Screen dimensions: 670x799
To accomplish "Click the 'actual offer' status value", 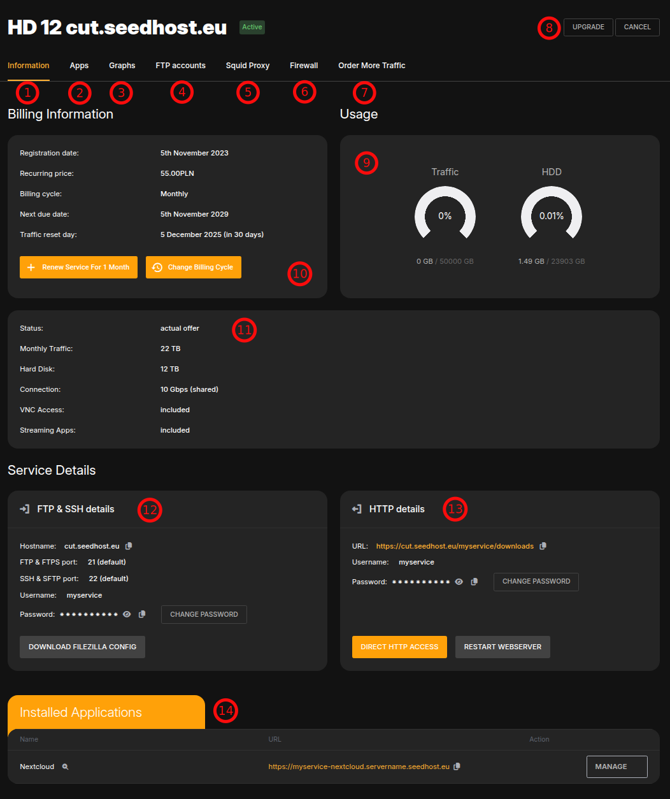I will point(180,328).
